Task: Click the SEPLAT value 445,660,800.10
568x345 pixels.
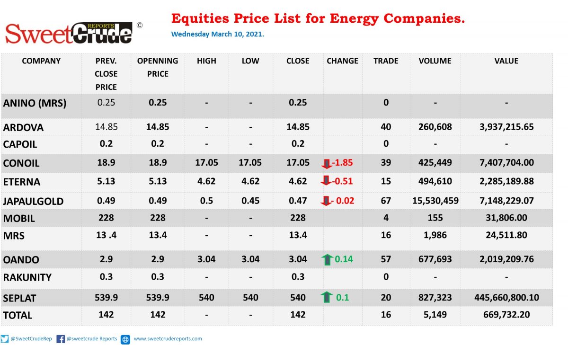Action: coord(506,298)
